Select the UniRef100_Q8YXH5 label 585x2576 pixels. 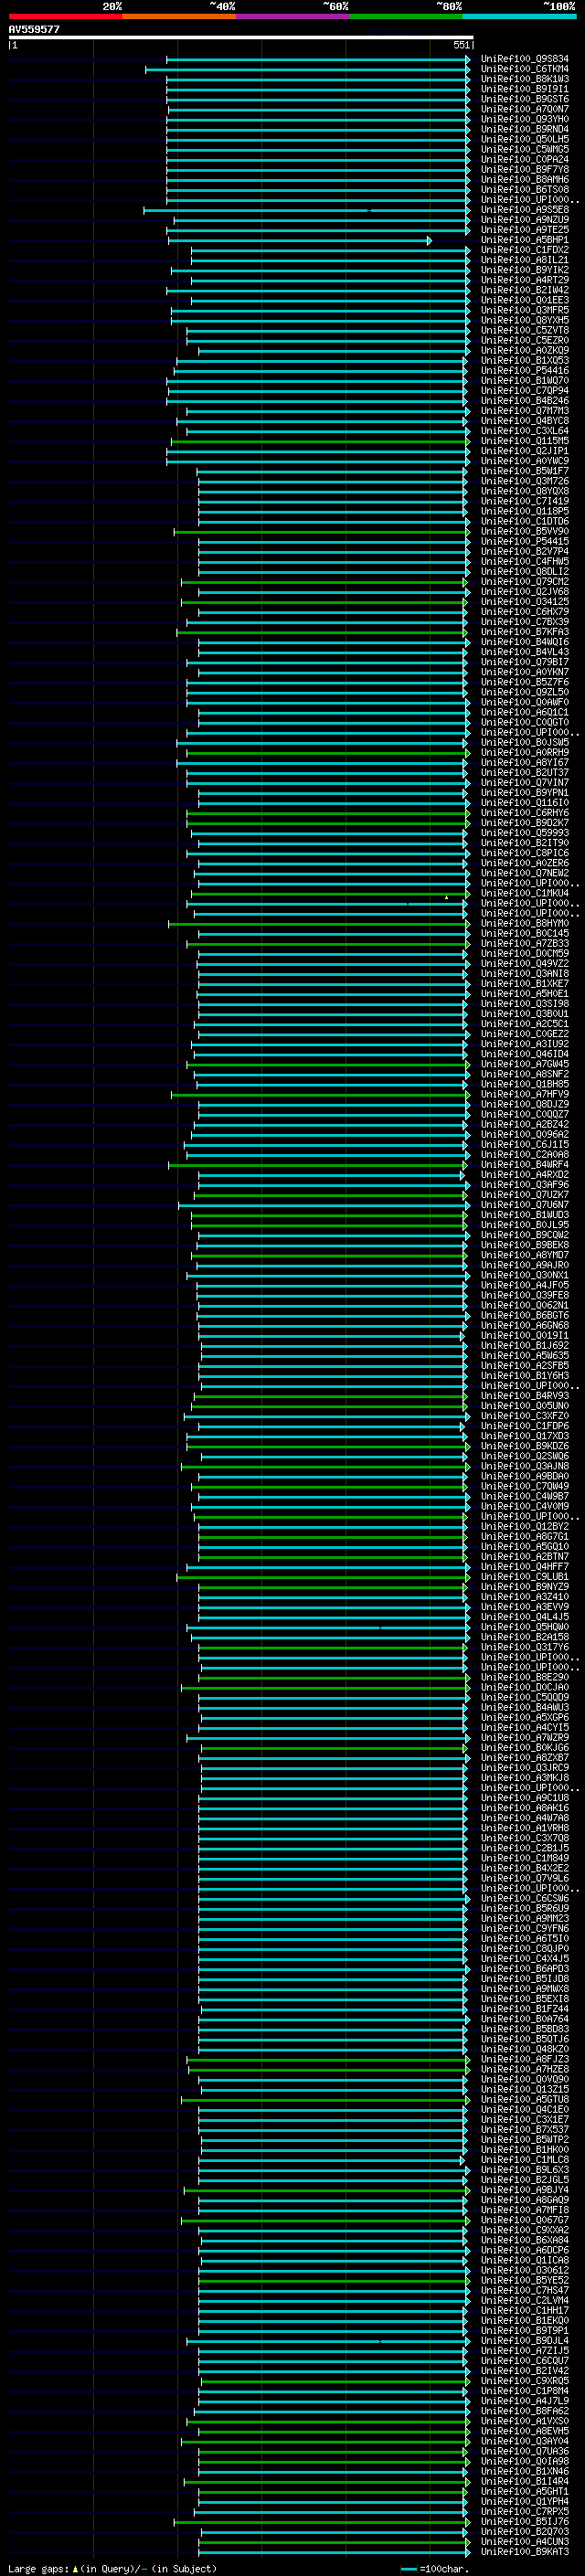coord(525,320)
